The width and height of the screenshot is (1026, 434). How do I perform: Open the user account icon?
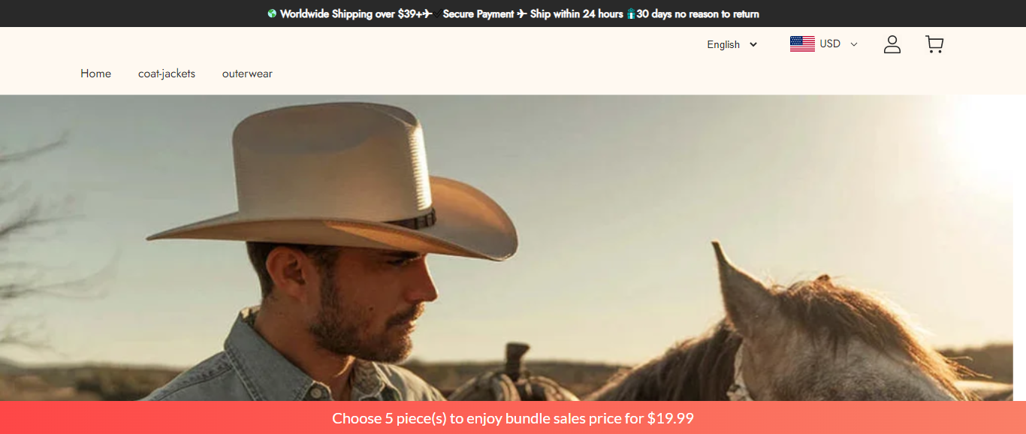(892, 44)
